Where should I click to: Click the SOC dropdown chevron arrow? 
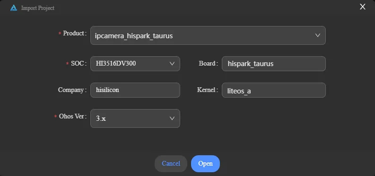[172, 64]
